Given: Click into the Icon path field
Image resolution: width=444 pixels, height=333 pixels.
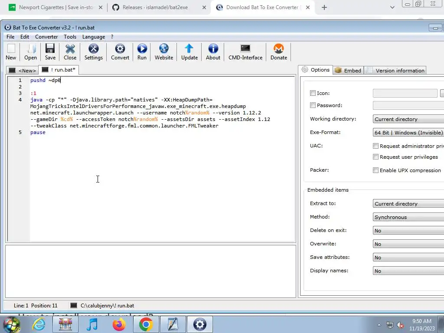Looking at the screenshot, I should click(405, 93).
